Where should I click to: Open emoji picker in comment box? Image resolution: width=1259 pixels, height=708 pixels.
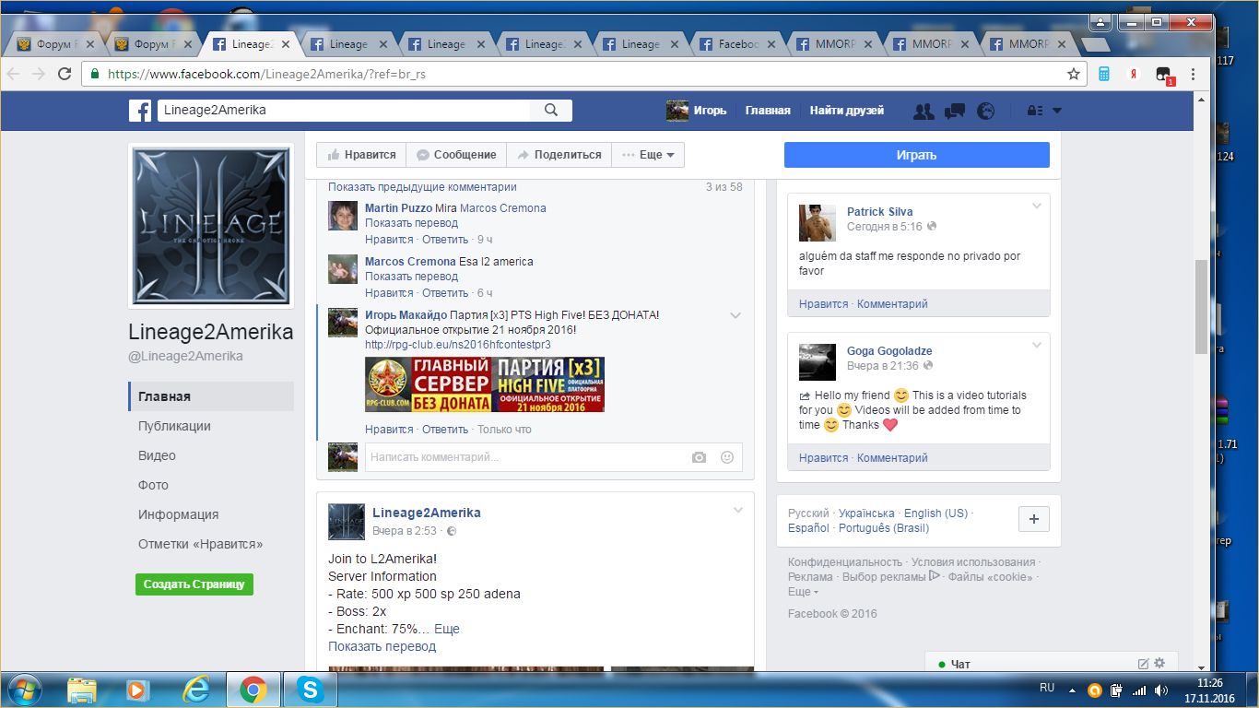(x=727, y=457)
